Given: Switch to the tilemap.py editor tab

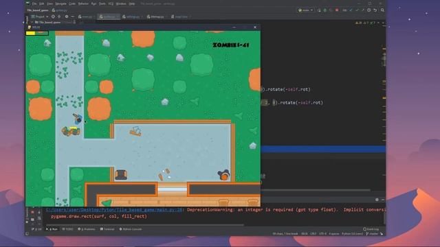Looking at the screenshot, I should pyautogui.click(x=157, y=16).
